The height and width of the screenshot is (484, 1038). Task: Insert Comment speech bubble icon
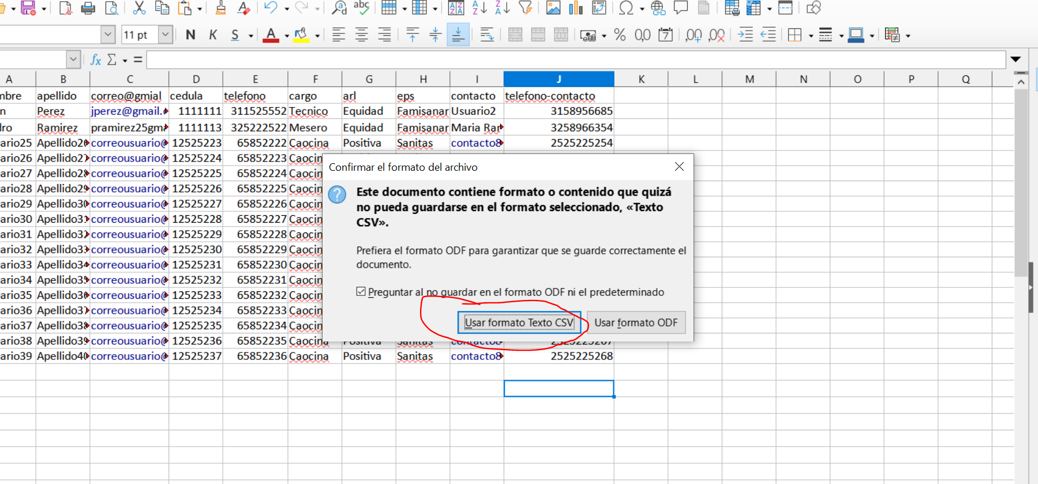[681, 8]
